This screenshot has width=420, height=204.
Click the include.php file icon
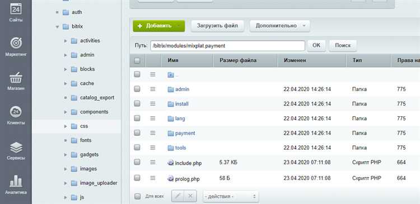pos(171,163)
